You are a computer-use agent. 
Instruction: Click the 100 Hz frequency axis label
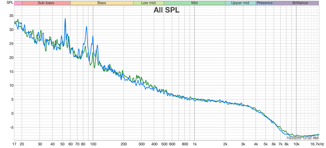tap(93, 144)
